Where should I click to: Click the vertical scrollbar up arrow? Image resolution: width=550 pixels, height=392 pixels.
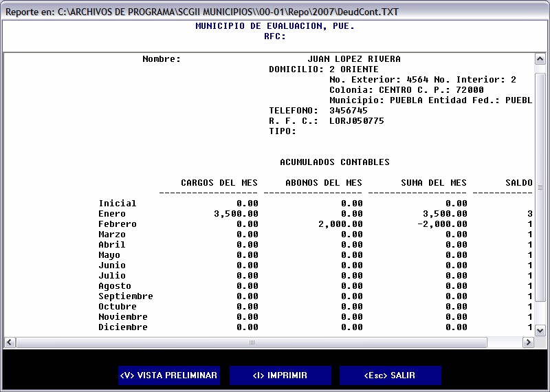click(540, 59)
